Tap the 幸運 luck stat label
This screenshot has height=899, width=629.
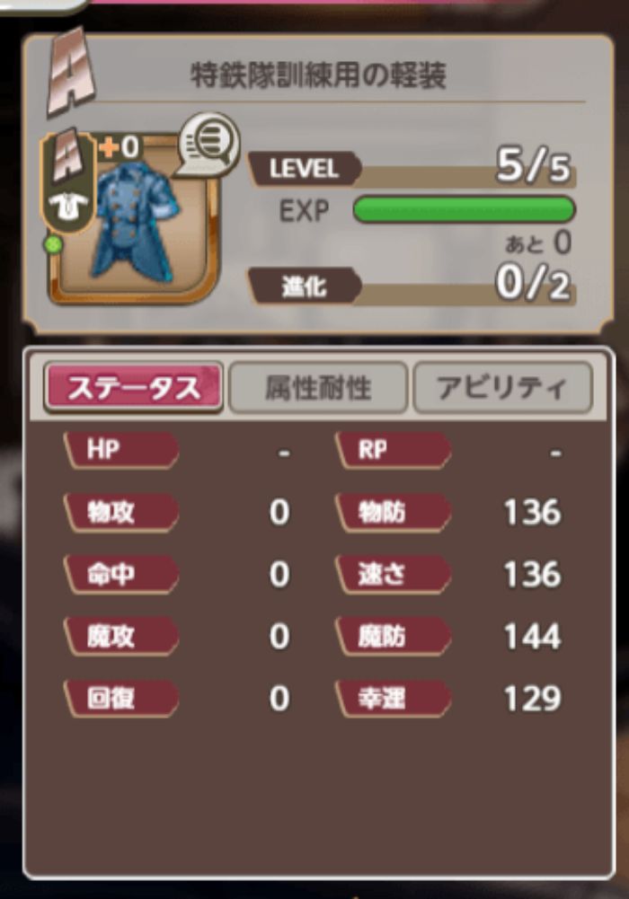(x=393, y=699)
